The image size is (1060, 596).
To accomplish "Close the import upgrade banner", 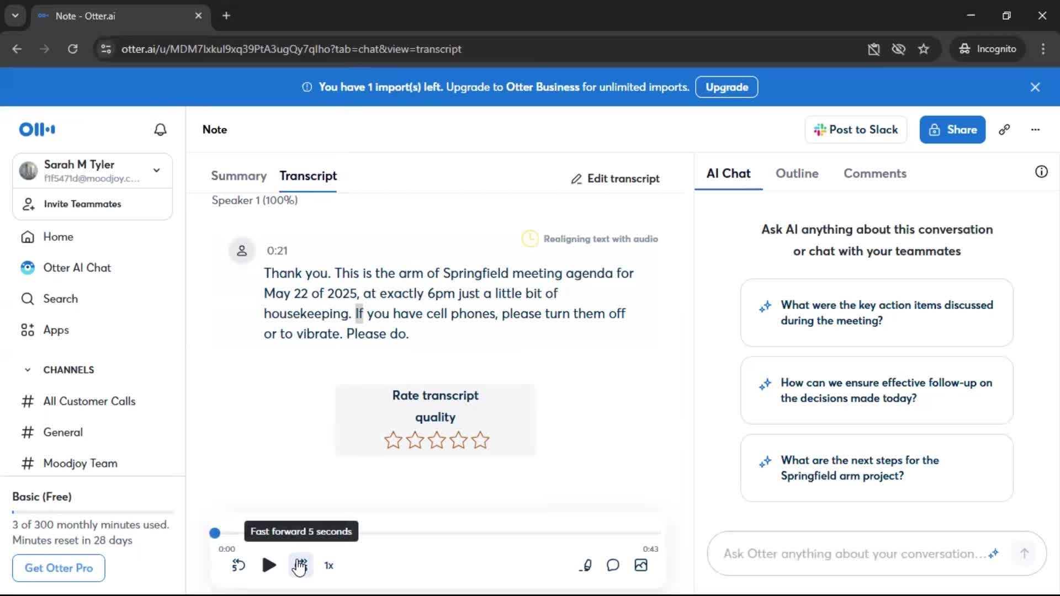I will (1035, 87).
